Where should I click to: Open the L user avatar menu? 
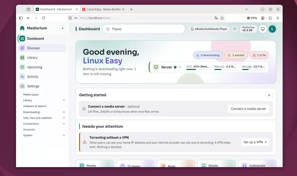click(272, 29)
